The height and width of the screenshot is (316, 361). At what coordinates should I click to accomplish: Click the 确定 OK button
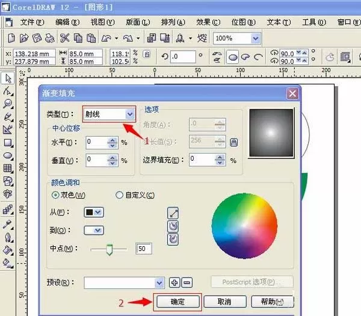(177, 302)
